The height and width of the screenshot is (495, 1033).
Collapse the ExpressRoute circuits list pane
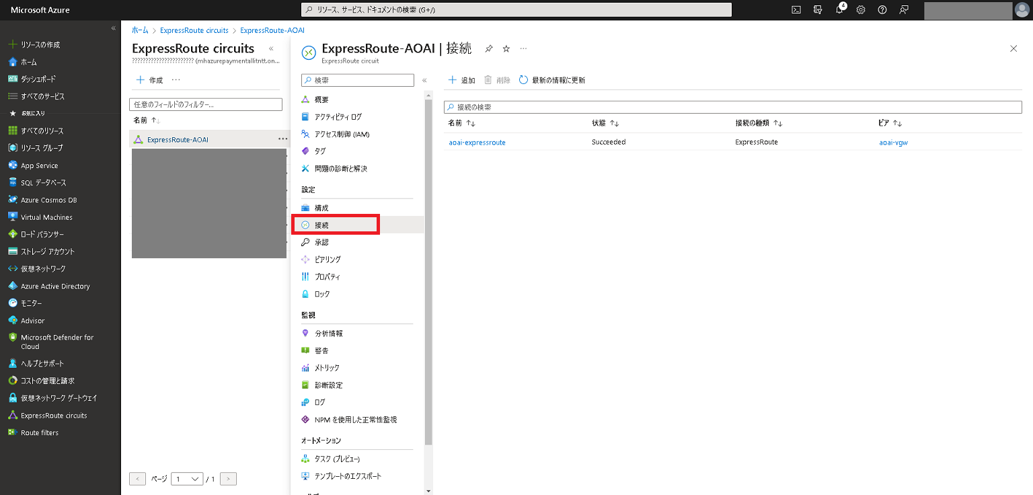(271, 49)
